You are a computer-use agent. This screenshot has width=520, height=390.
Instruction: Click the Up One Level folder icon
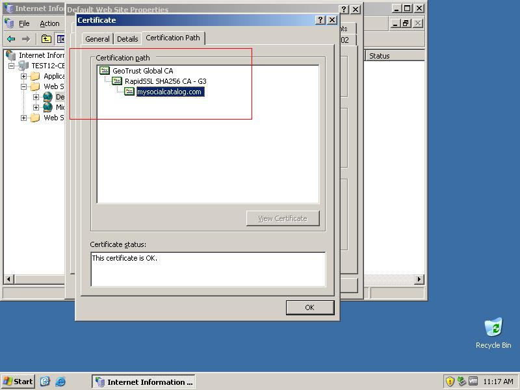46,39
